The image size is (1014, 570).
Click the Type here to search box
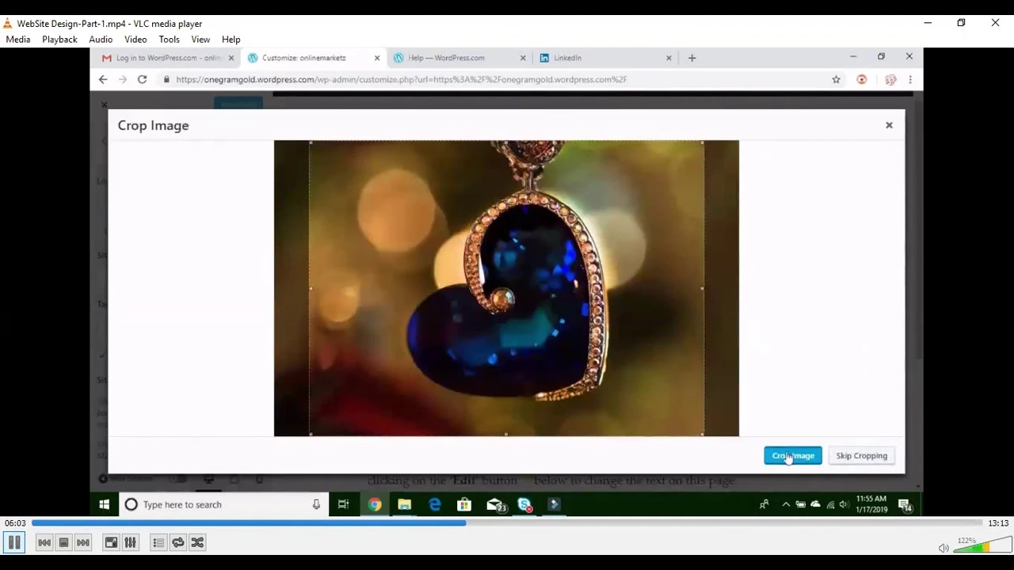click(222, 504)
